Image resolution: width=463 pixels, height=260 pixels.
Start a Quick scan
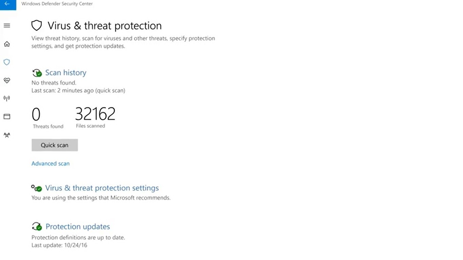coord(54,145)
